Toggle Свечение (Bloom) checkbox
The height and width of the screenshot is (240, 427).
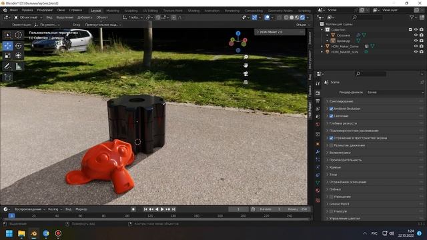coord(331,116)
